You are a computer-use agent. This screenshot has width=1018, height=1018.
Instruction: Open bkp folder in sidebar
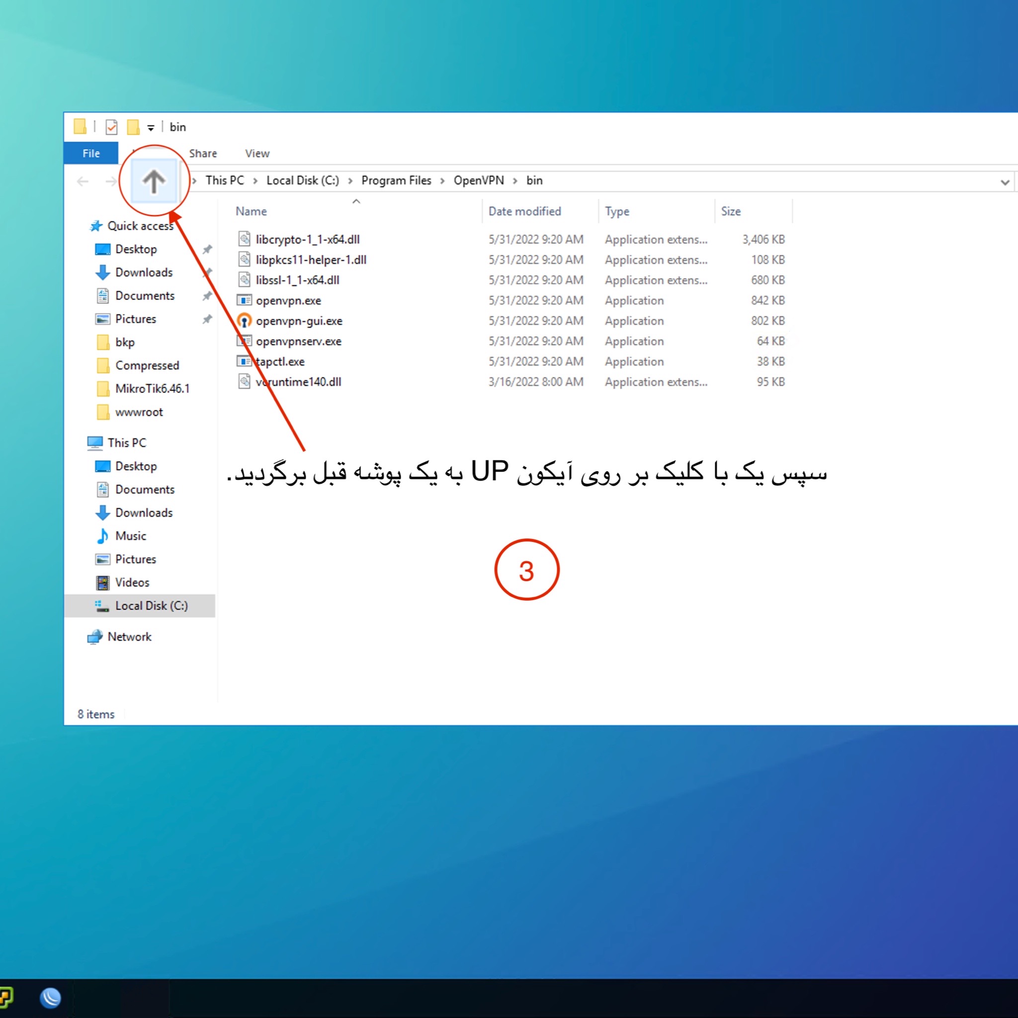[125, 342]
